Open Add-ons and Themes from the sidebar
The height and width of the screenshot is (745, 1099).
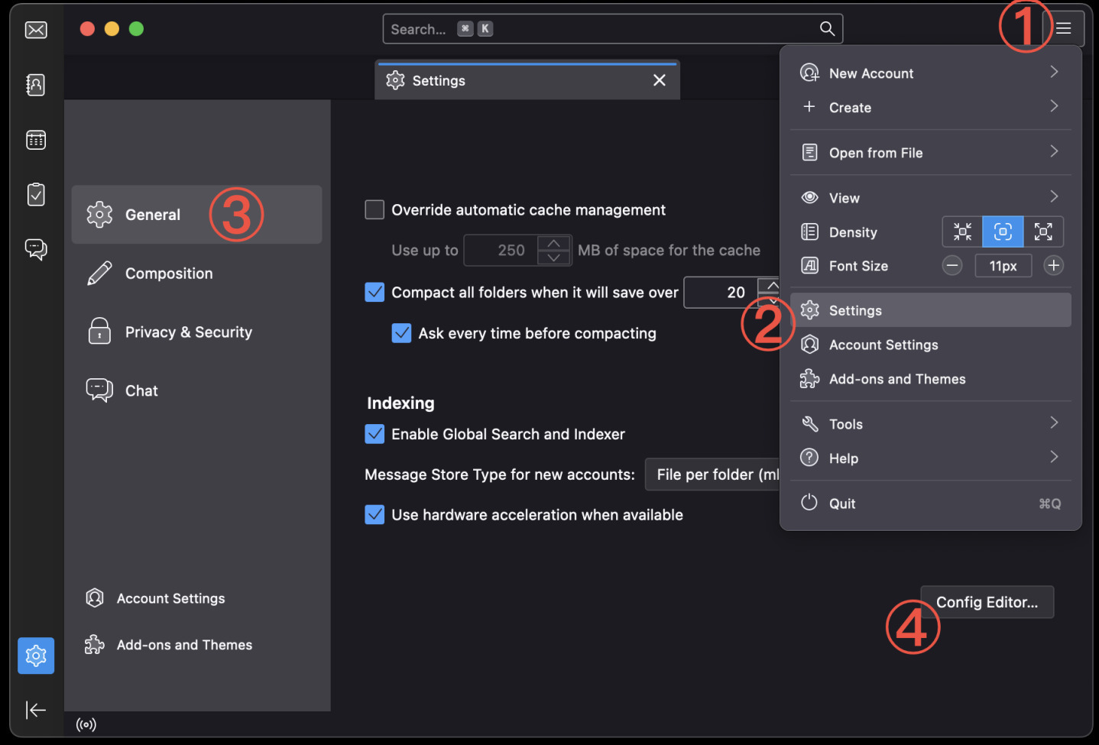(183, 644)
